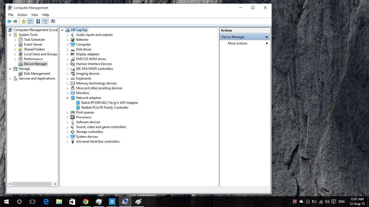The image size is (369, 207).
Task: Click the volume speaker tray icon
Action: [x=327, y=202]
